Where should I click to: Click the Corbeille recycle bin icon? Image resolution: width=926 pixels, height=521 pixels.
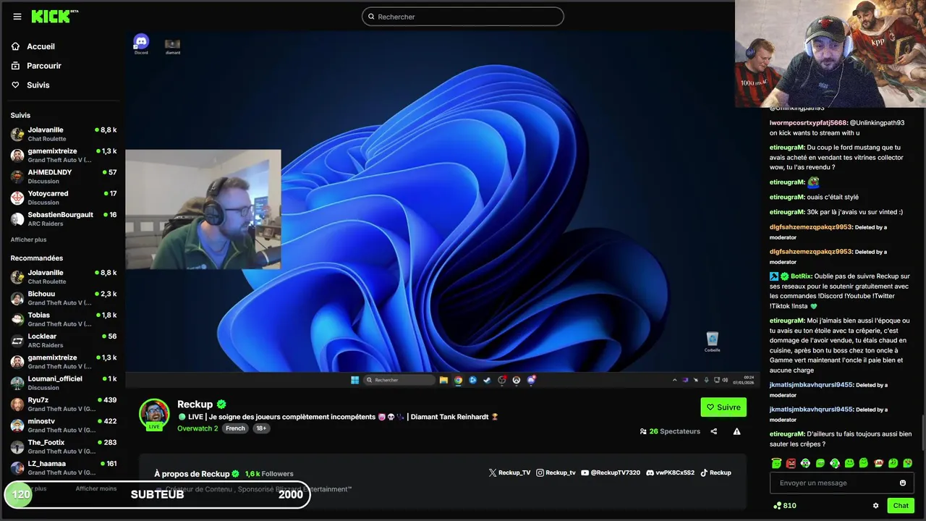[x=713, y=342]
